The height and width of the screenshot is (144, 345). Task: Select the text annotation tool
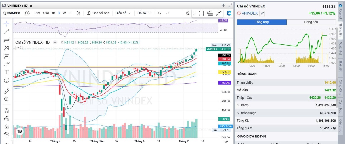7,72
